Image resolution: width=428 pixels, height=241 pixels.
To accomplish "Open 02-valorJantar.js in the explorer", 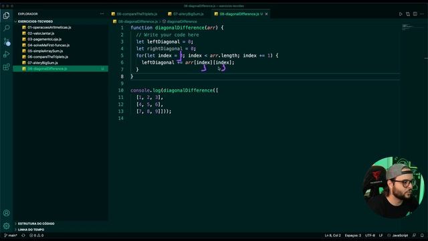I will [41, 33].
